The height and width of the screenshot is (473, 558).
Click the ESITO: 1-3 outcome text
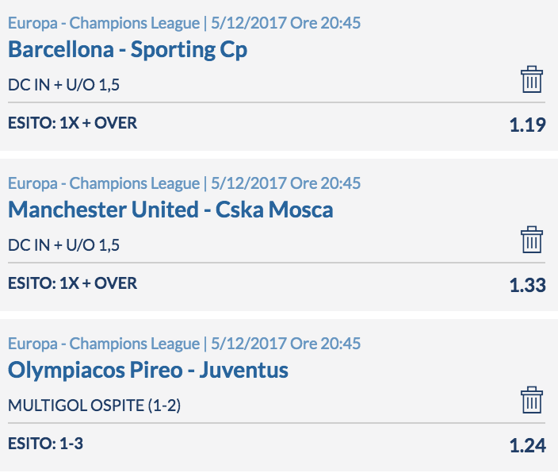click(x=45, y=444)
